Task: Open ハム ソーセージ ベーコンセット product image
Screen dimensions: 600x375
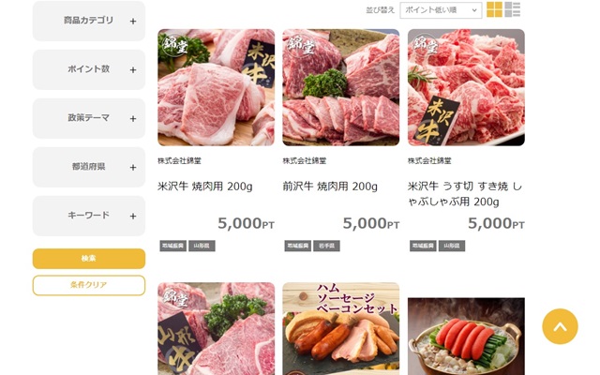Action: pyautogui.click(x=341, y=329)
